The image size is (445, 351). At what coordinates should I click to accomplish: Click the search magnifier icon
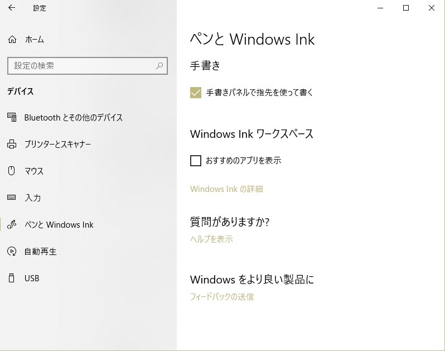click(159, 66)
